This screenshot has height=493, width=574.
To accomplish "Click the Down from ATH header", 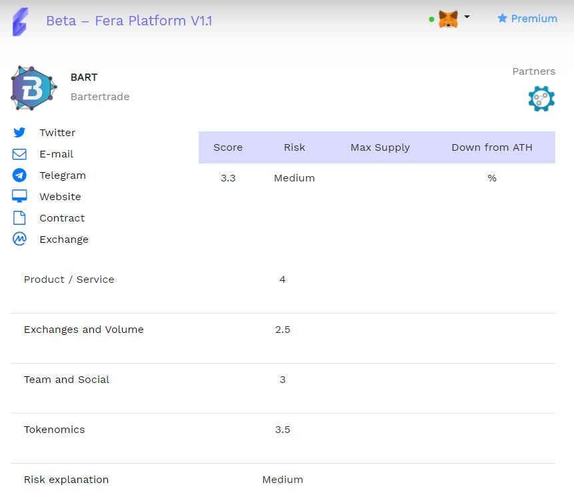I will click(492, 147).
